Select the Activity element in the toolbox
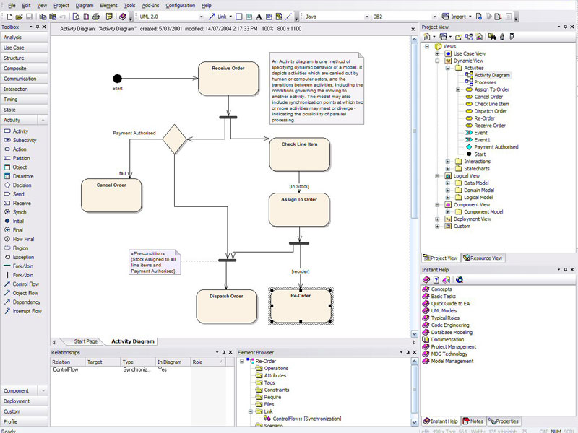Screen dimensions: 578x433 22,131
